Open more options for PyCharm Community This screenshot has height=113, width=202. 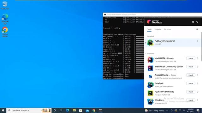pyautogui.click(x=197, y=92)
